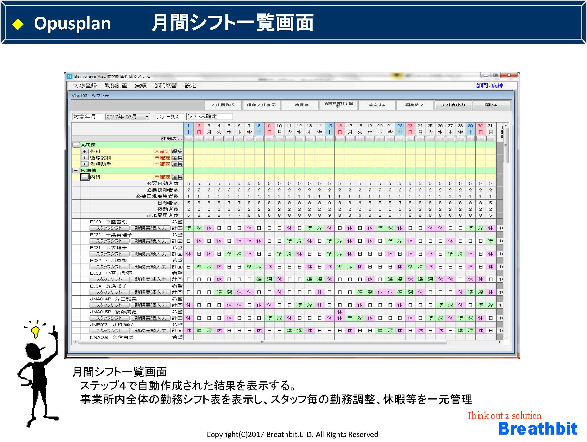587x442 pixels.
Task: Open the 実績 menu
Action: [x=141, y=86]
